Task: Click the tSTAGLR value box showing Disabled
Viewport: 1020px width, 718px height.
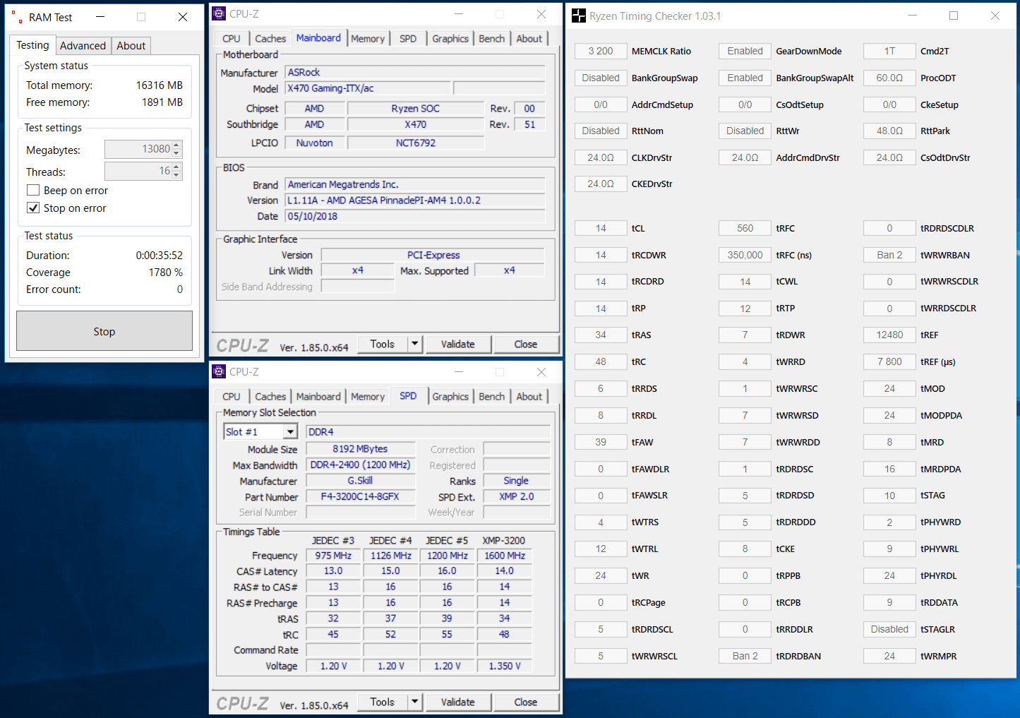Action: coord(889,629)
